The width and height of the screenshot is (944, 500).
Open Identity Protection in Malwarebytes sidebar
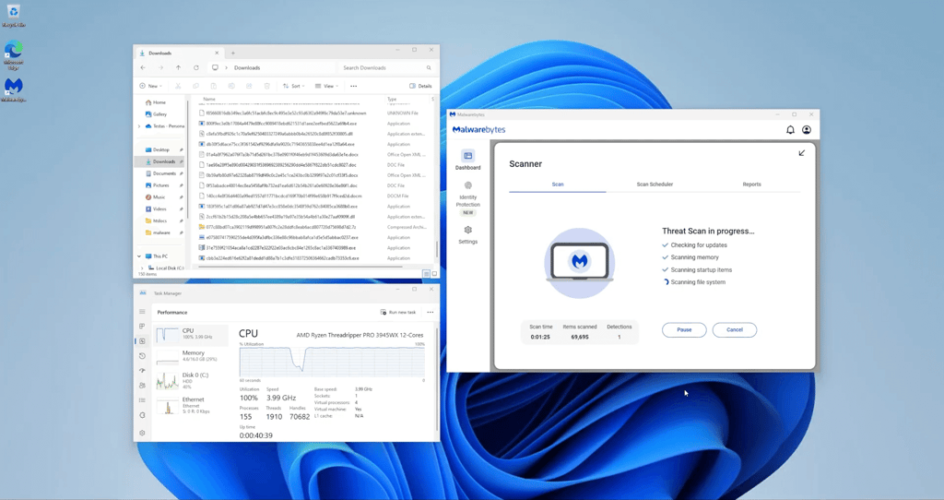467,197
